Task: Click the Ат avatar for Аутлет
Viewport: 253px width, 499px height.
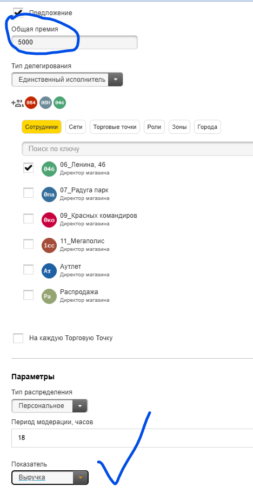Action: click(x=49, y=270)
